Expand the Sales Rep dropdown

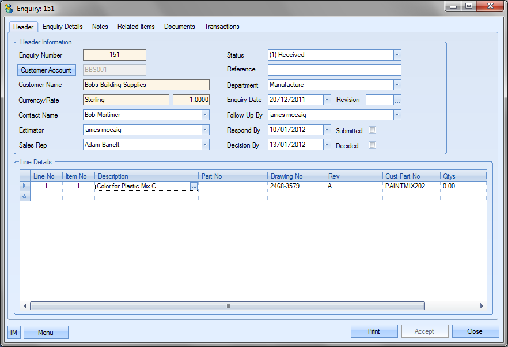206,145
